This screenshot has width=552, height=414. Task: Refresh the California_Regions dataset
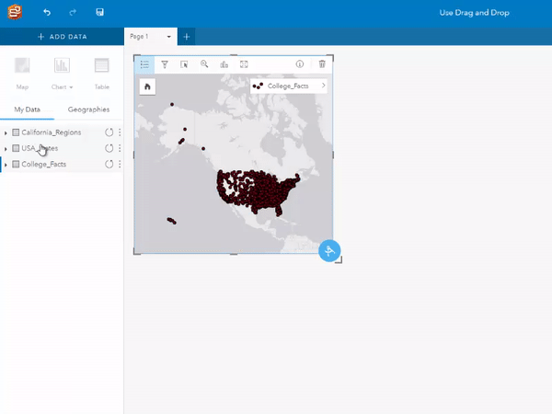pyautogui.click(x=109, y=132)
